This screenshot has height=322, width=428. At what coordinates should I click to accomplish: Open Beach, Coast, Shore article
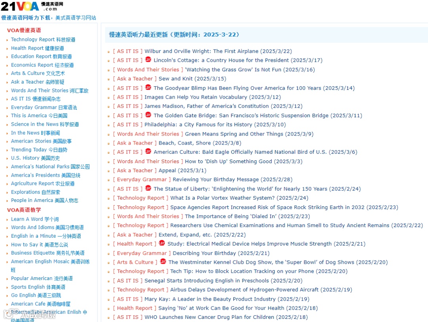pos(200,143)
